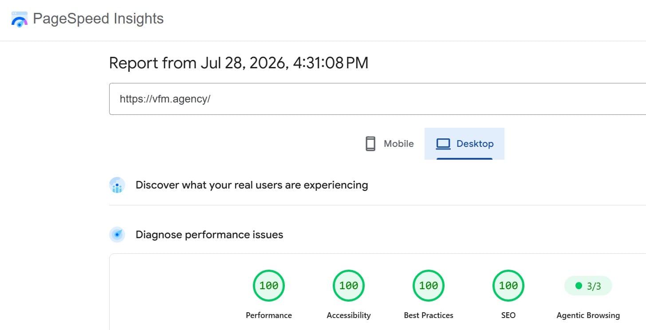The image size is (646, 330).
Task: Click the Agentic Browsing label
Action: point(588,315)
